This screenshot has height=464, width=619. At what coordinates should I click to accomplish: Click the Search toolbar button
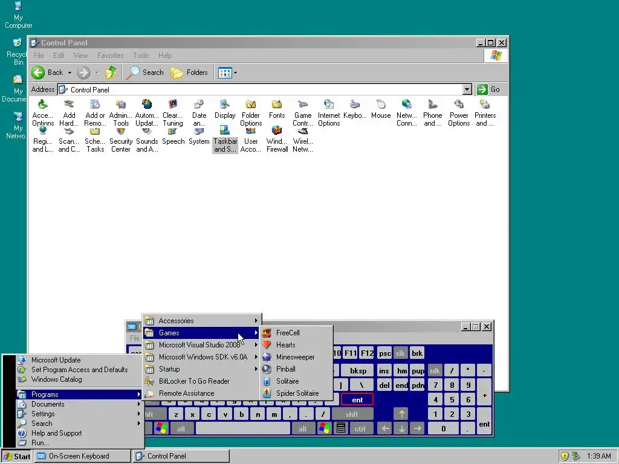point(146,72)
